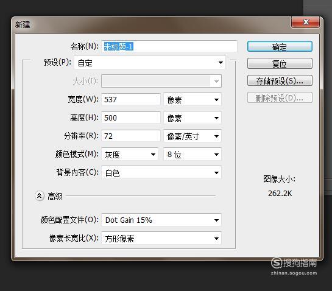Open the 背景内容 白色 dropdown
The image size is (332, 291).
(x=161, y=173)
